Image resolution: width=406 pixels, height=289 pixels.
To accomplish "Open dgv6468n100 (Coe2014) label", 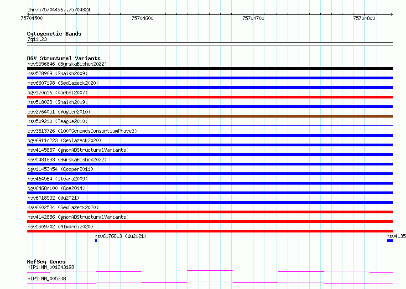I will pyautogui.click(x=56, y=188).
